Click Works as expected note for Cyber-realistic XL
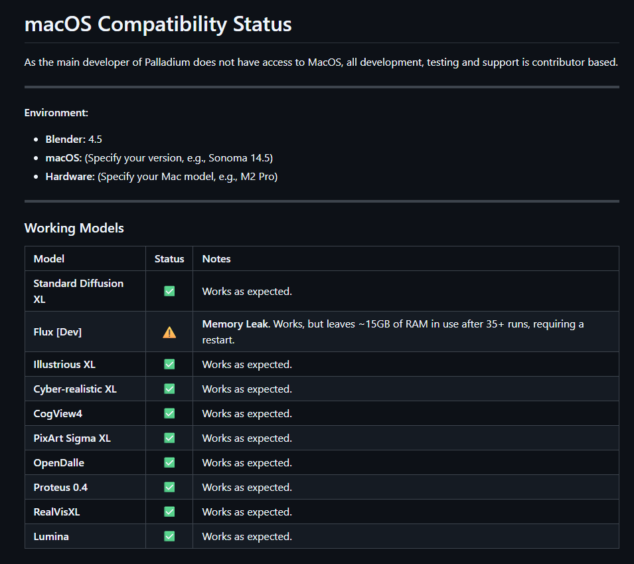Screen dimensions: 634x564 pyautogui.click(x=247, y=389)
